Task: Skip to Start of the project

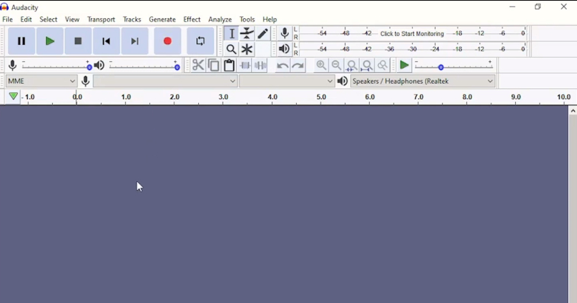Action: click(x=107, y=41)
